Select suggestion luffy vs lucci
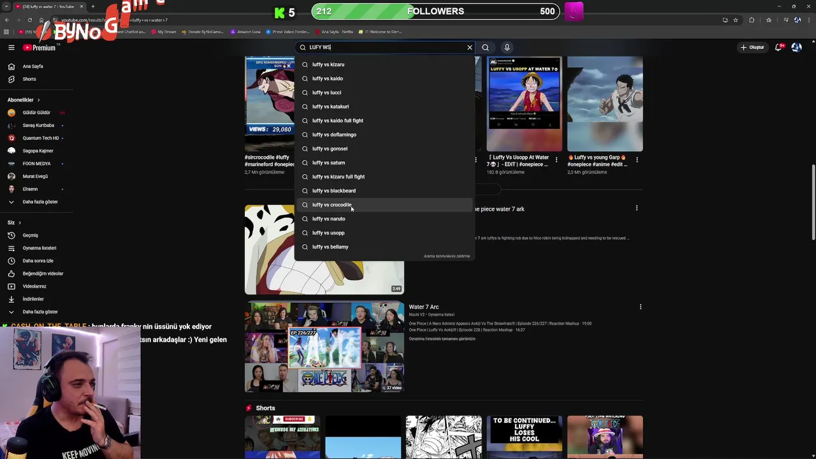Screen dimensions: 816x459 (x=384, y=92)
